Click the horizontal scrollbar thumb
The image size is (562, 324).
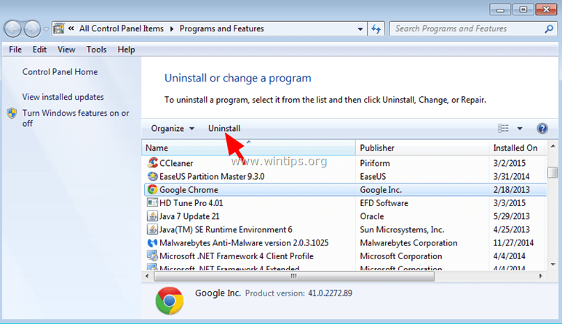pos(294,276)
